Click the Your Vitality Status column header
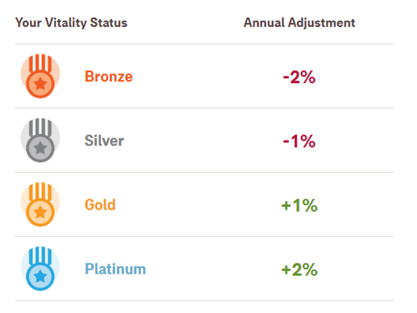The width and height of the screenshot is (417, 313). (x=71, y=23)
